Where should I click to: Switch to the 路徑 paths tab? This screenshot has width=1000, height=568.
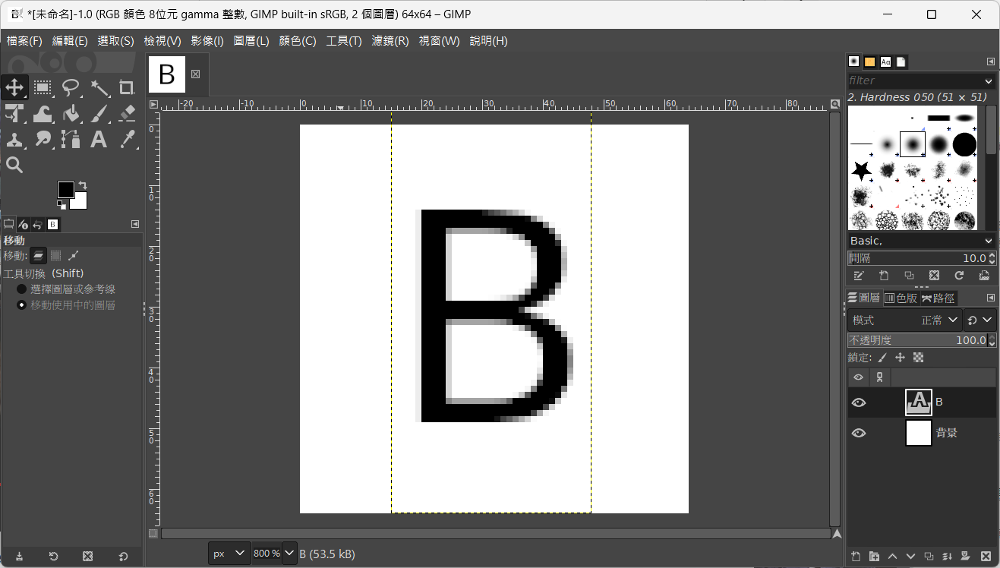[938, 298]
